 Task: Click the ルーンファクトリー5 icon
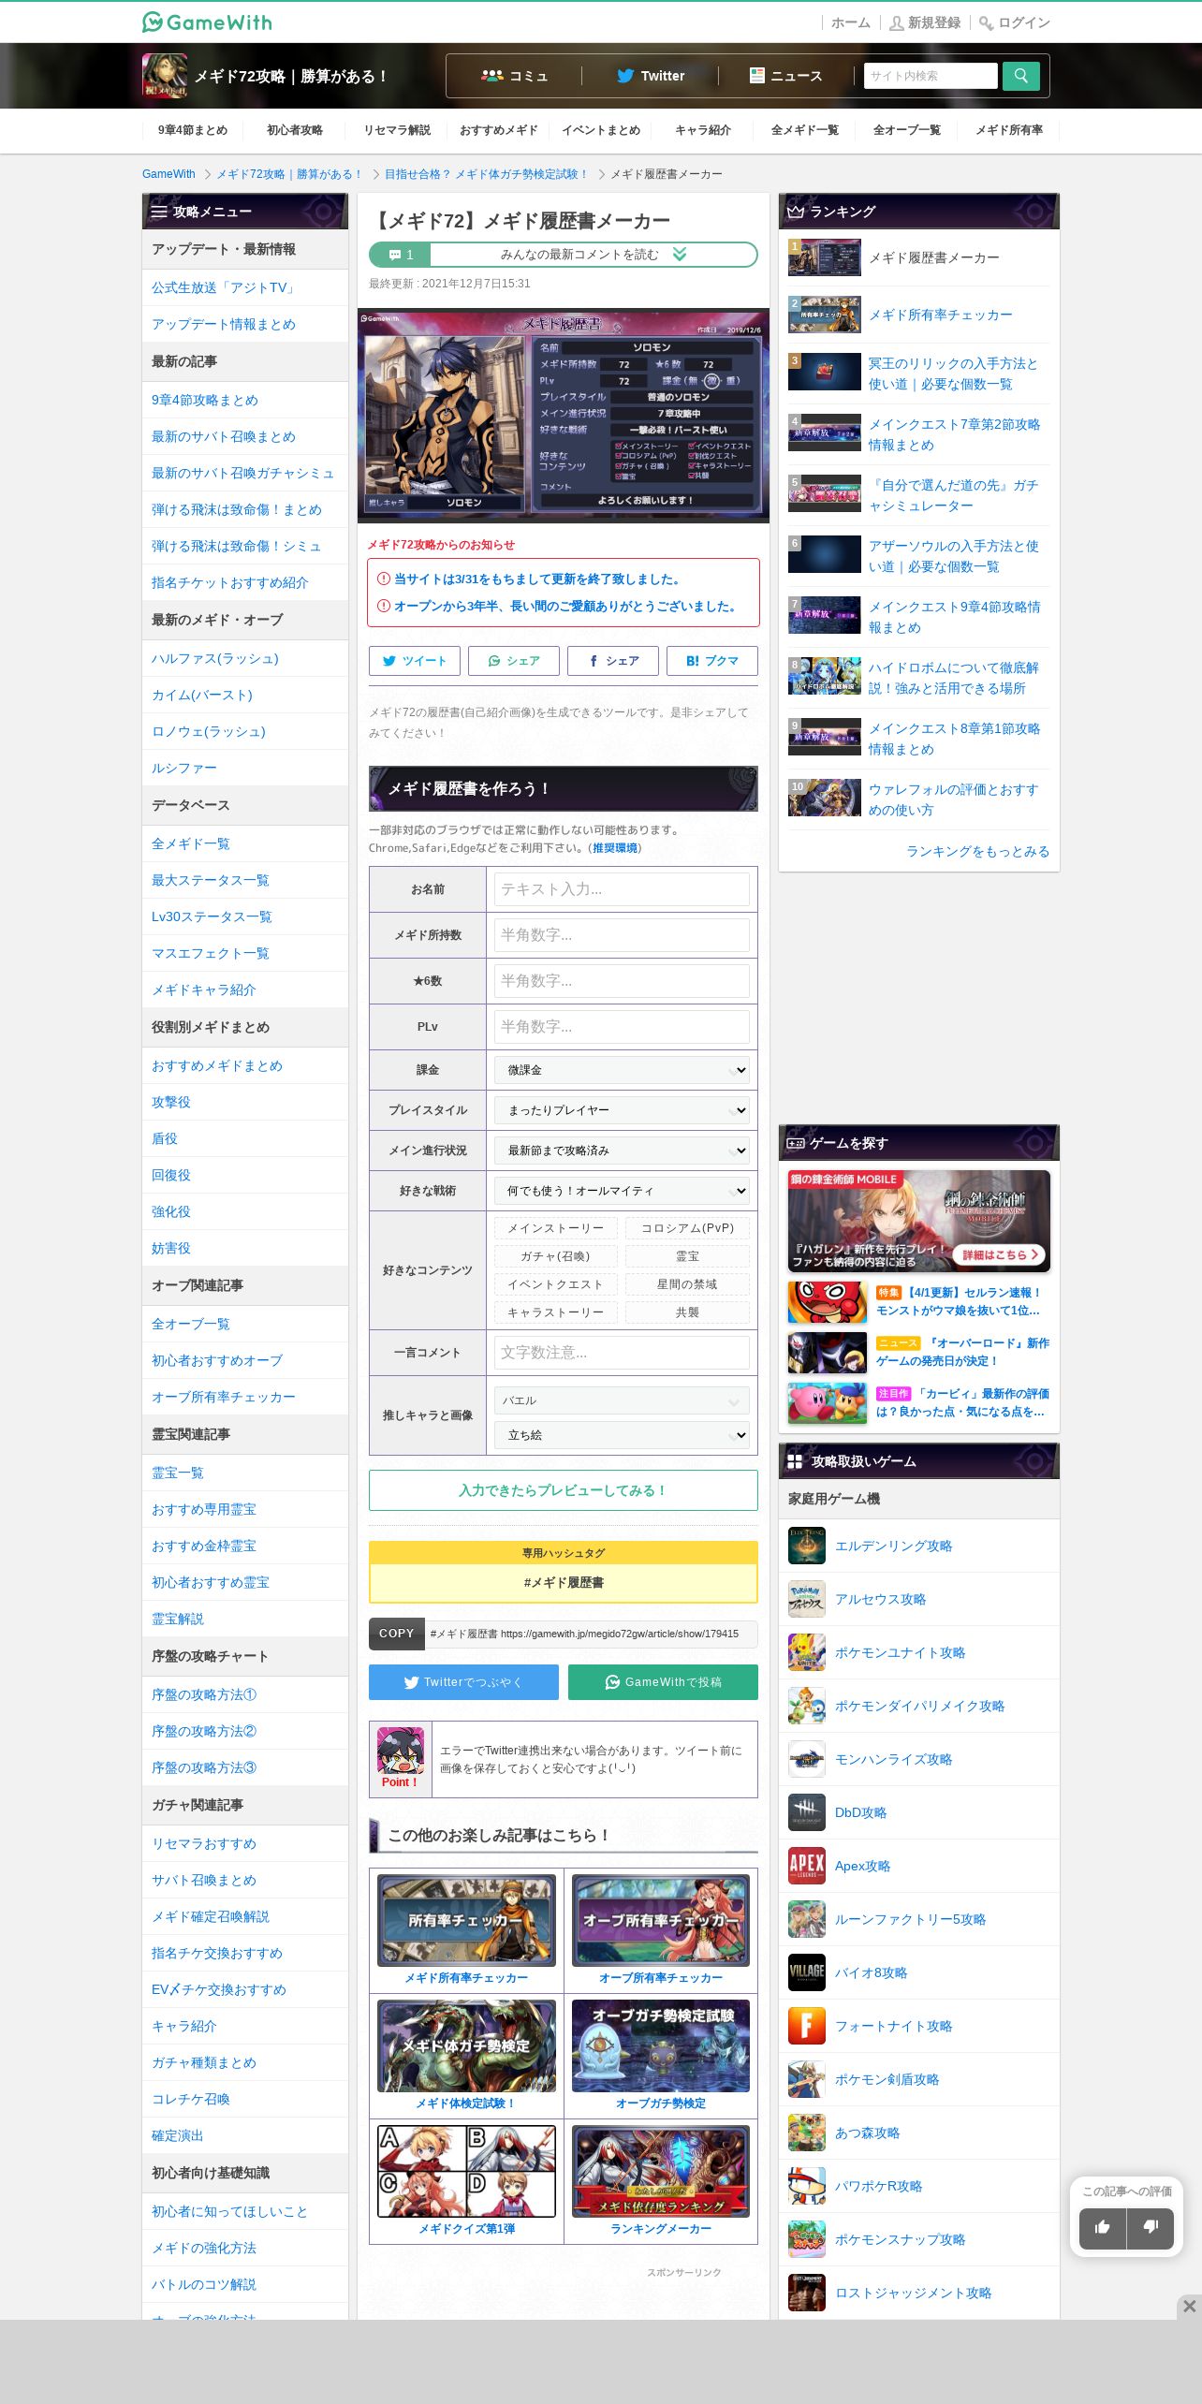pos(807,1919)
